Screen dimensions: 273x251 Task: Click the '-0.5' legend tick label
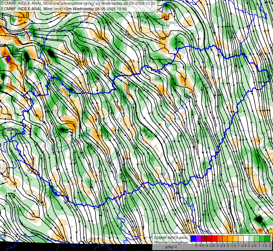243,246
